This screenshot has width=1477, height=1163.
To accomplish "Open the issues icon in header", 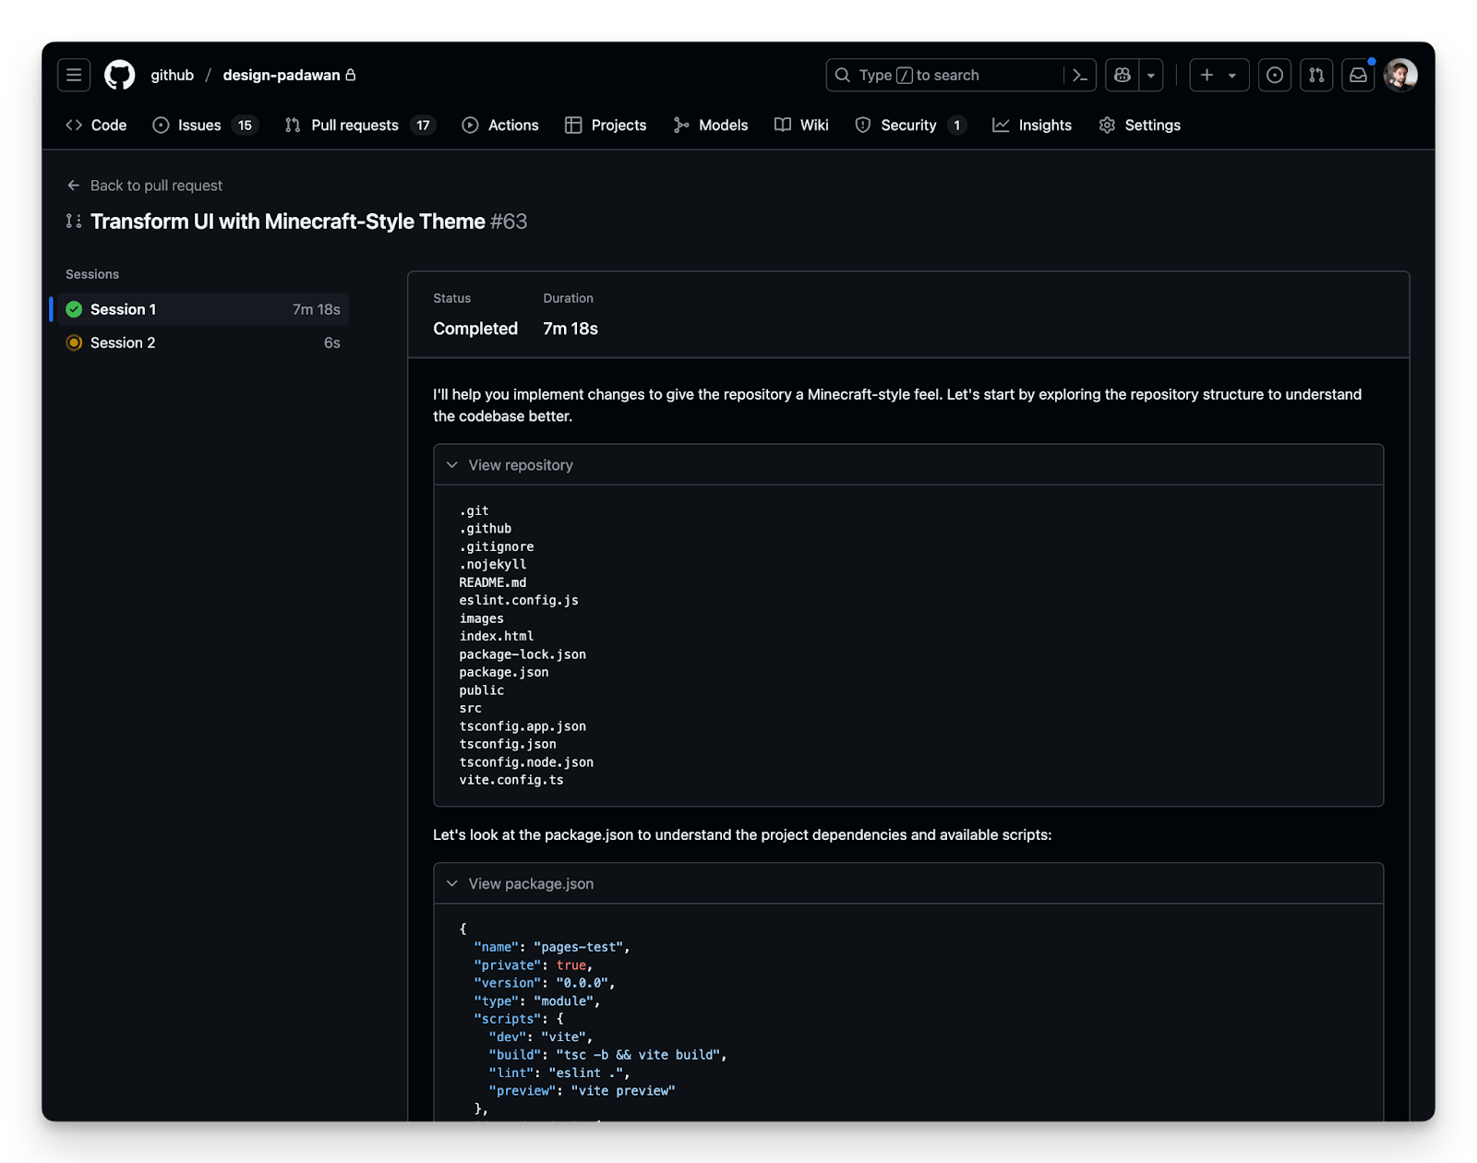I will (x=1275, y=75).
